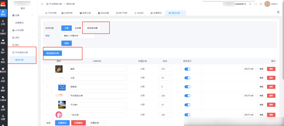The width and height of the screenshot is (284, 126).
Task: Switch to the 商户列表 tab
Action: (x=121, y=13)
